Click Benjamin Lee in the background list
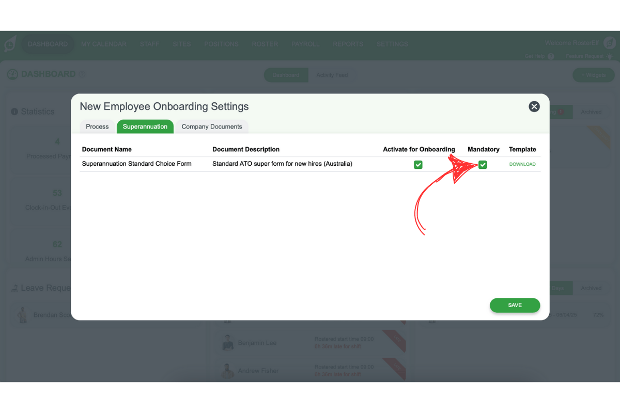620x413 pixels. click(257, 343)
